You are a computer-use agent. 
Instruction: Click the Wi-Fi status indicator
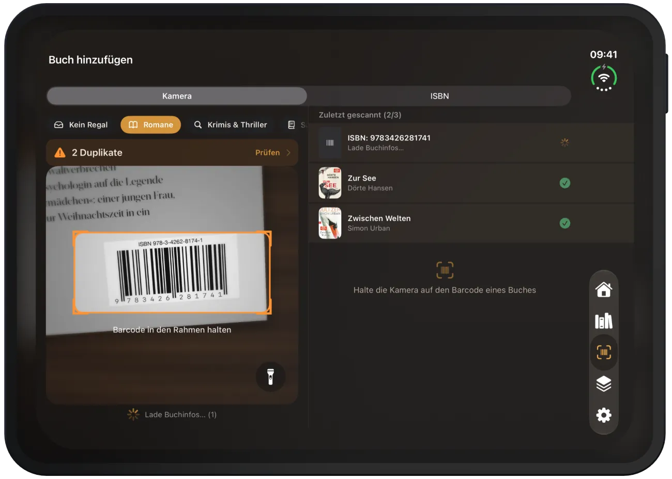pos(604,78)
